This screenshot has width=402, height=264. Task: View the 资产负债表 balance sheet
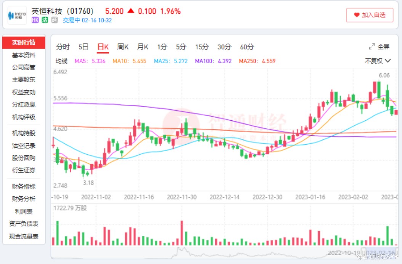[x=24, y=224]
